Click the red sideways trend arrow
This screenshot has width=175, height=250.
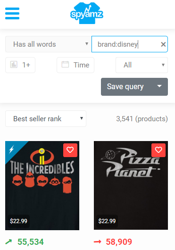coord(97,242)
